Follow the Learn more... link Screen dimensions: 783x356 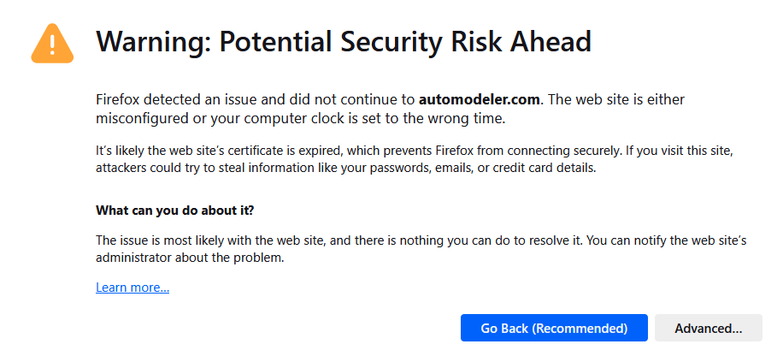(132, 288)
